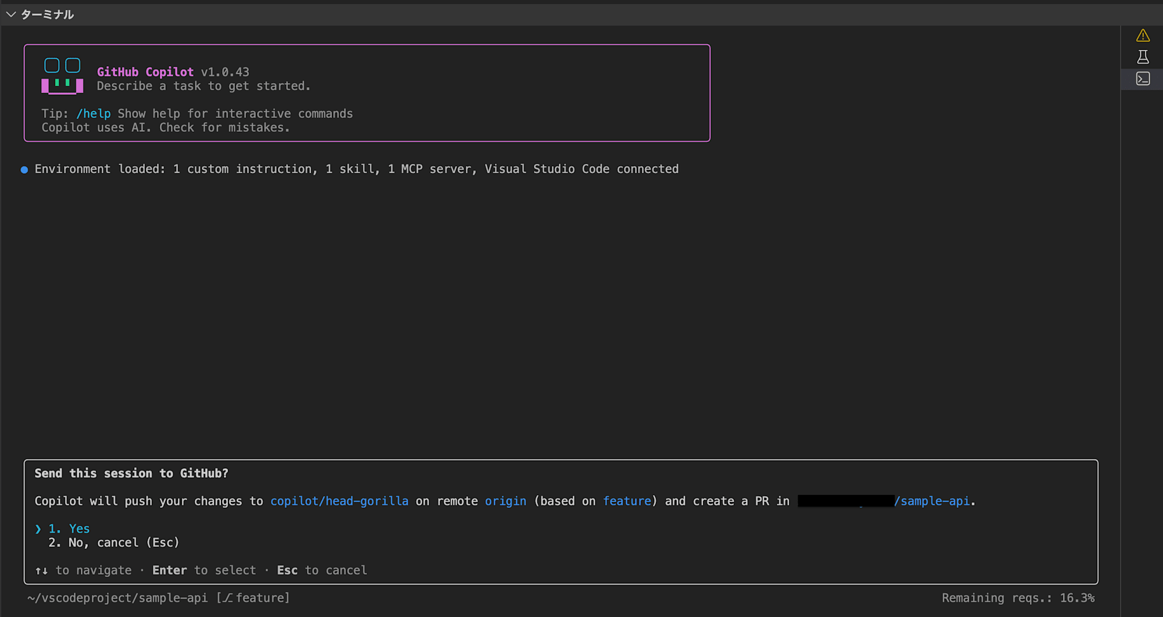Click the /sample-api repository link
Screen dimensions: 1163x617
(932, 501)
